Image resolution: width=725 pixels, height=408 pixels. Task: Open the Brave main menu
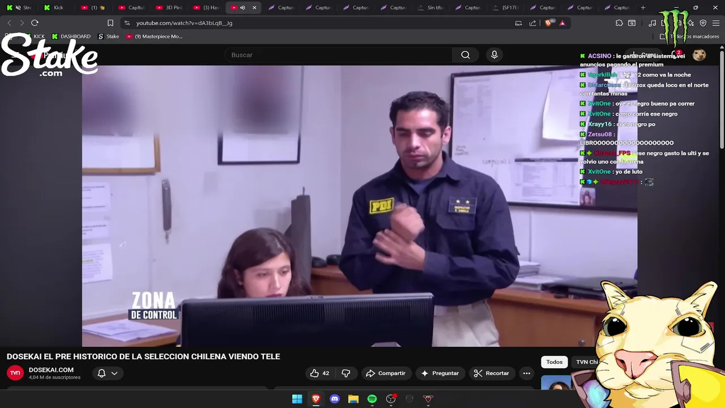click(716, 23)
